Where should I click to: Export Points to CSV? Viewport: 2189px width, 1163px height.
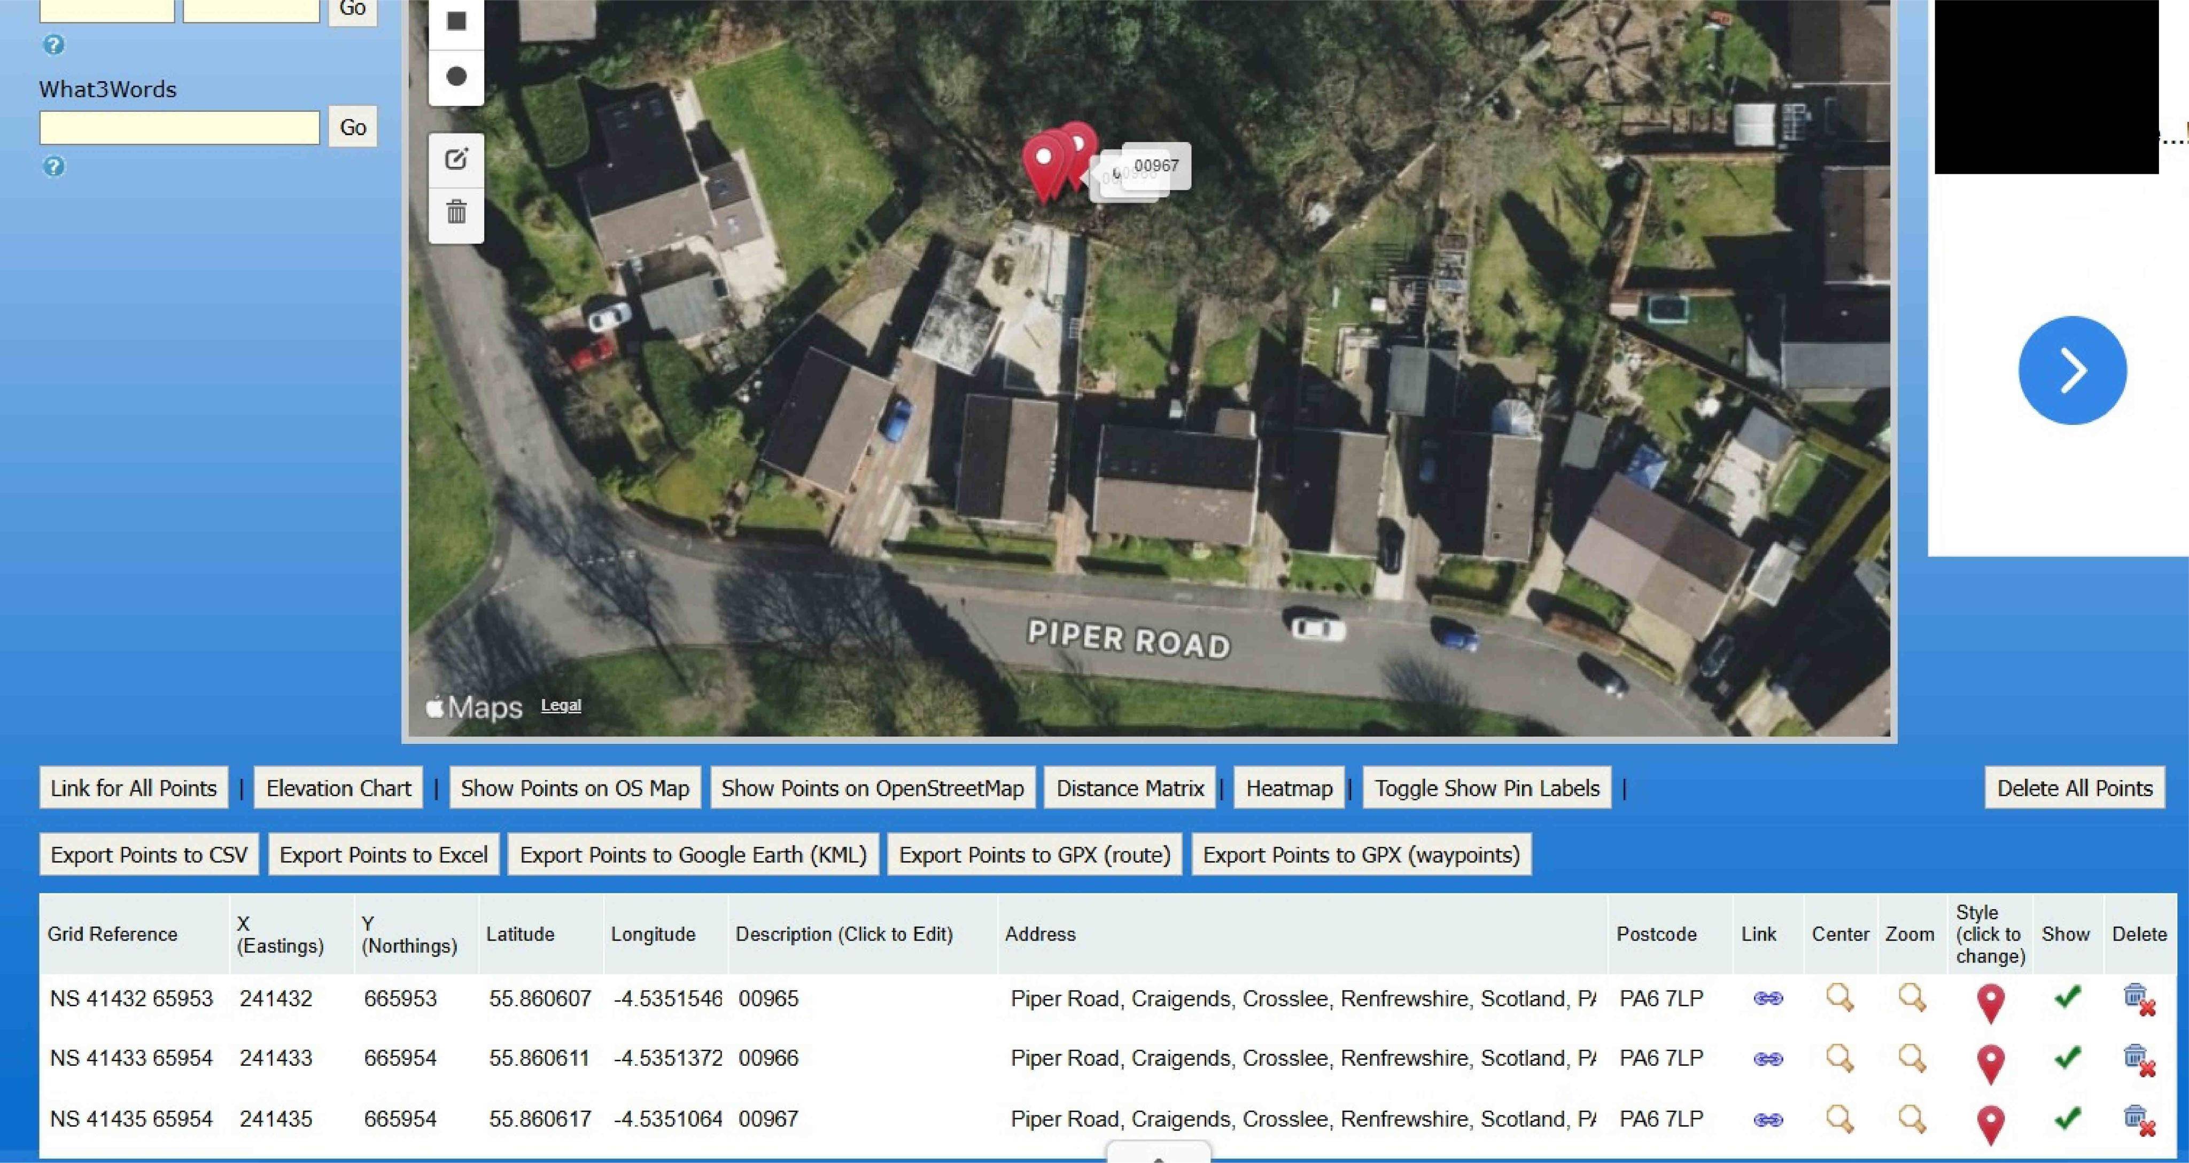pyautogui.click(x=149, y=855)
